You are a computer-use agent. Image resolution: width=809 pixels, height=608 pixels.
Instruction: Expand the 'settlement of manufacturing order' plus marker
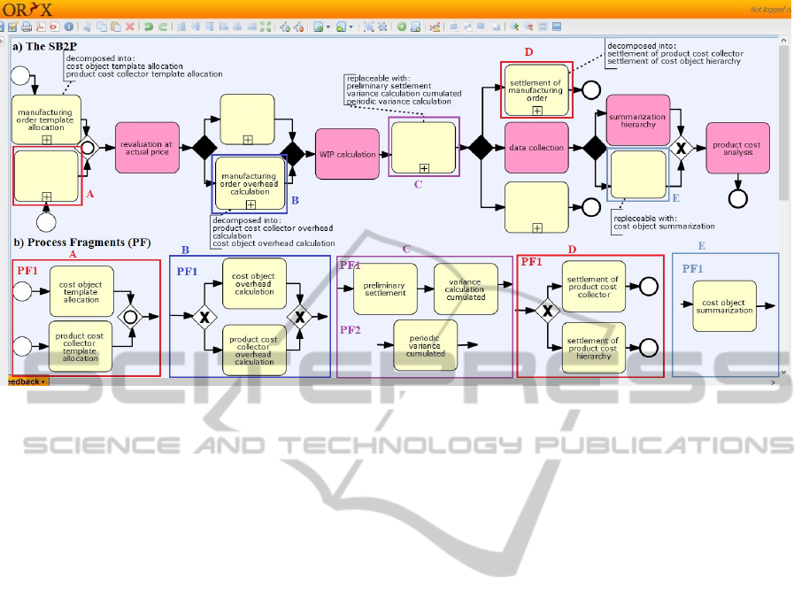(x=537, y=111)
